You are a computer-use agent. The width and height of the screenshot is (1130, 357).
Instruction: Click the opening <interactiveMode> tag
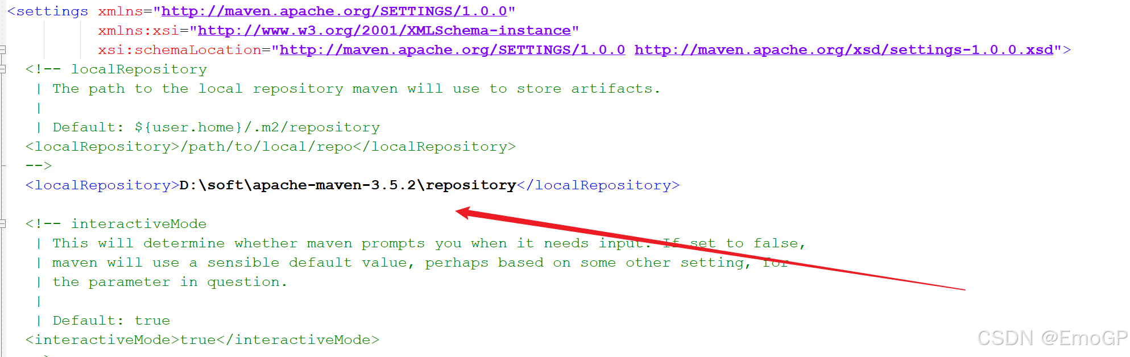point(102,340)
